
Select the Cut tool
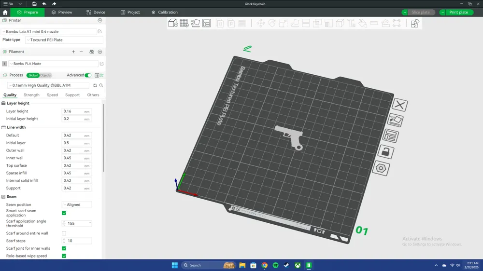coord(306,23)
